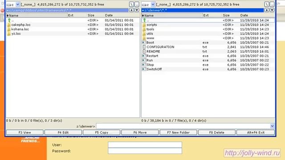Screen dimensions: 285x160
Task: Click the 2,063 size of README
Action: pyautogui.click(x=232, y=52)
